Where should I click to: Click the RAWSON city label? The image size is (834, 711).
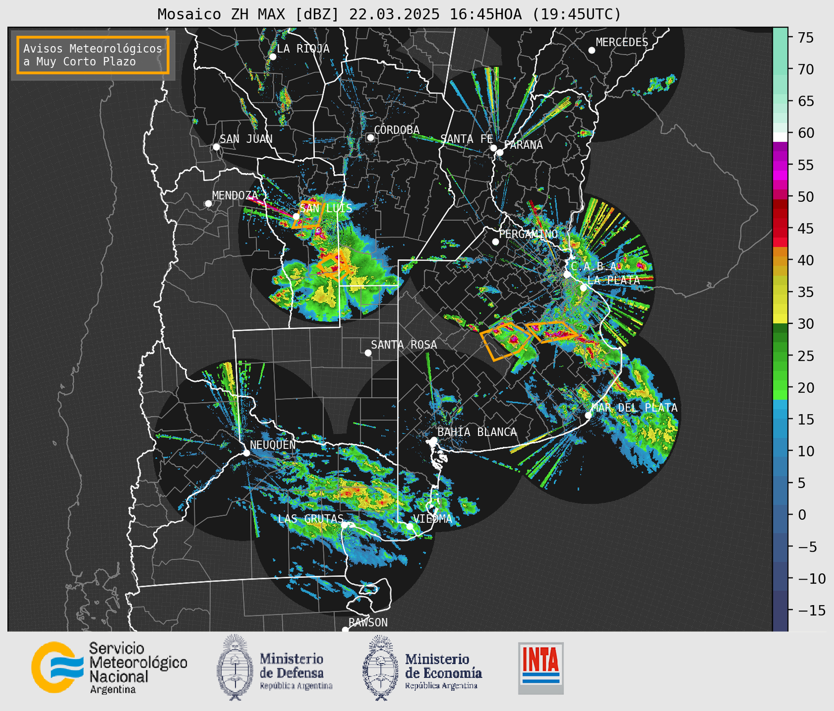pos(368,622)
